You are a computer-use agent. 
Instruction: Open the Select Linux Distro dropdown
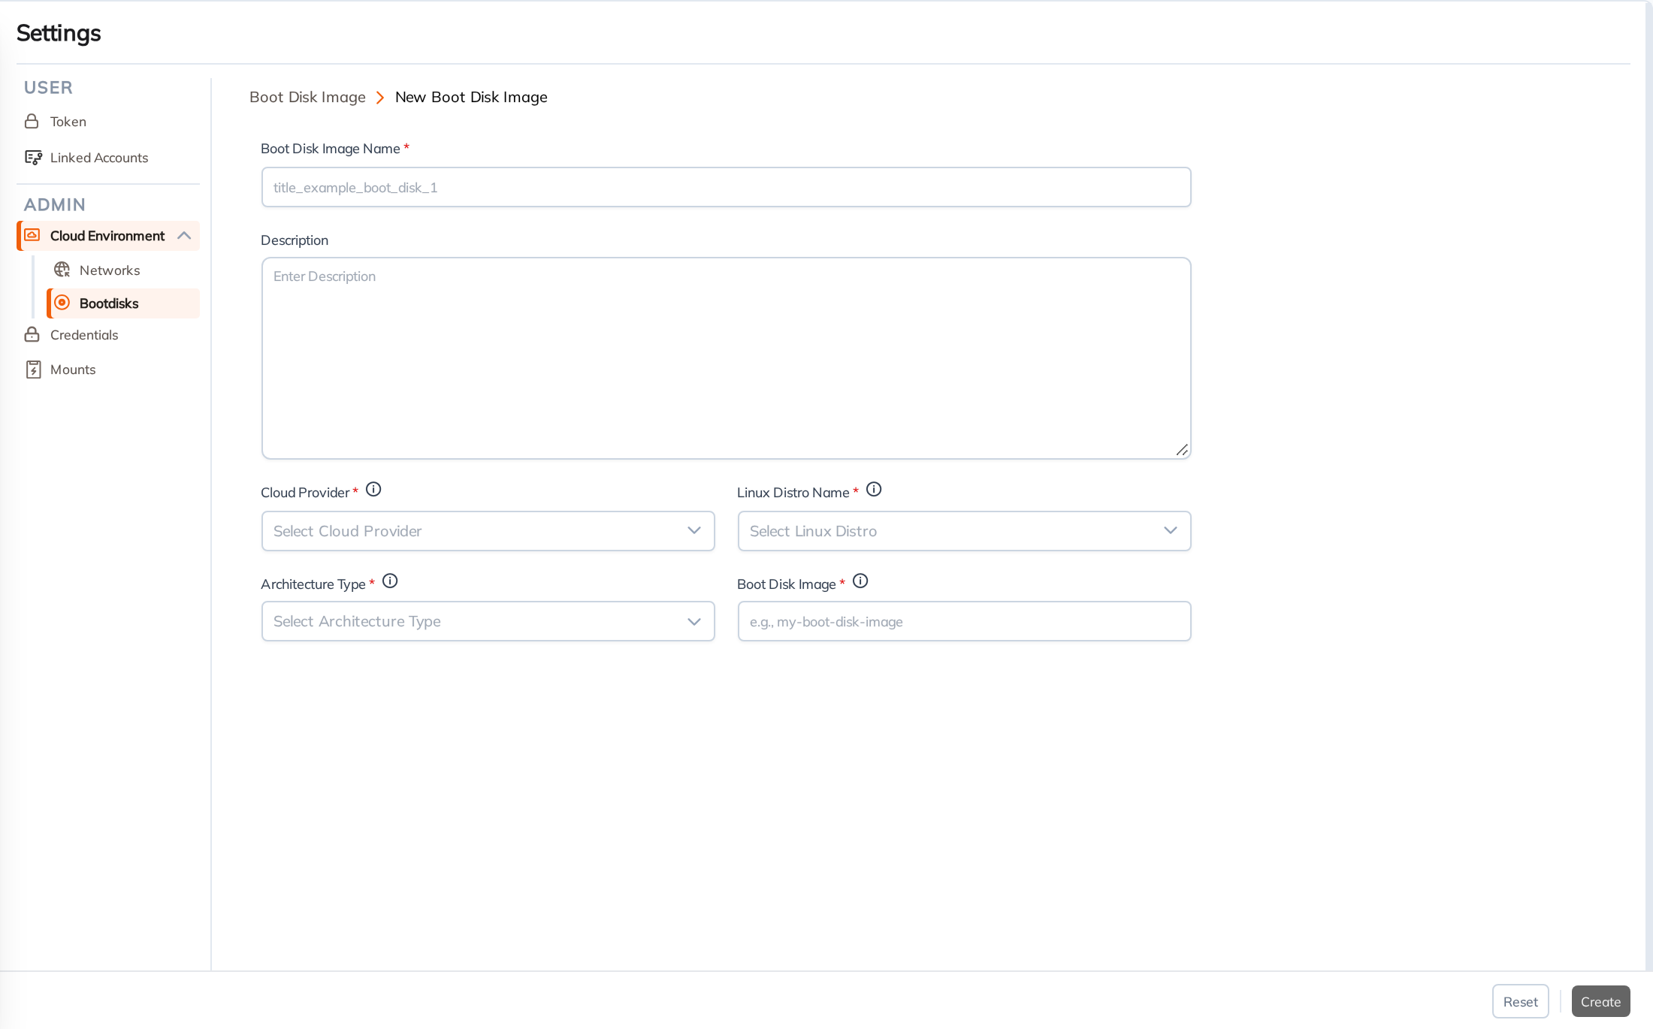tap(964, 531)
